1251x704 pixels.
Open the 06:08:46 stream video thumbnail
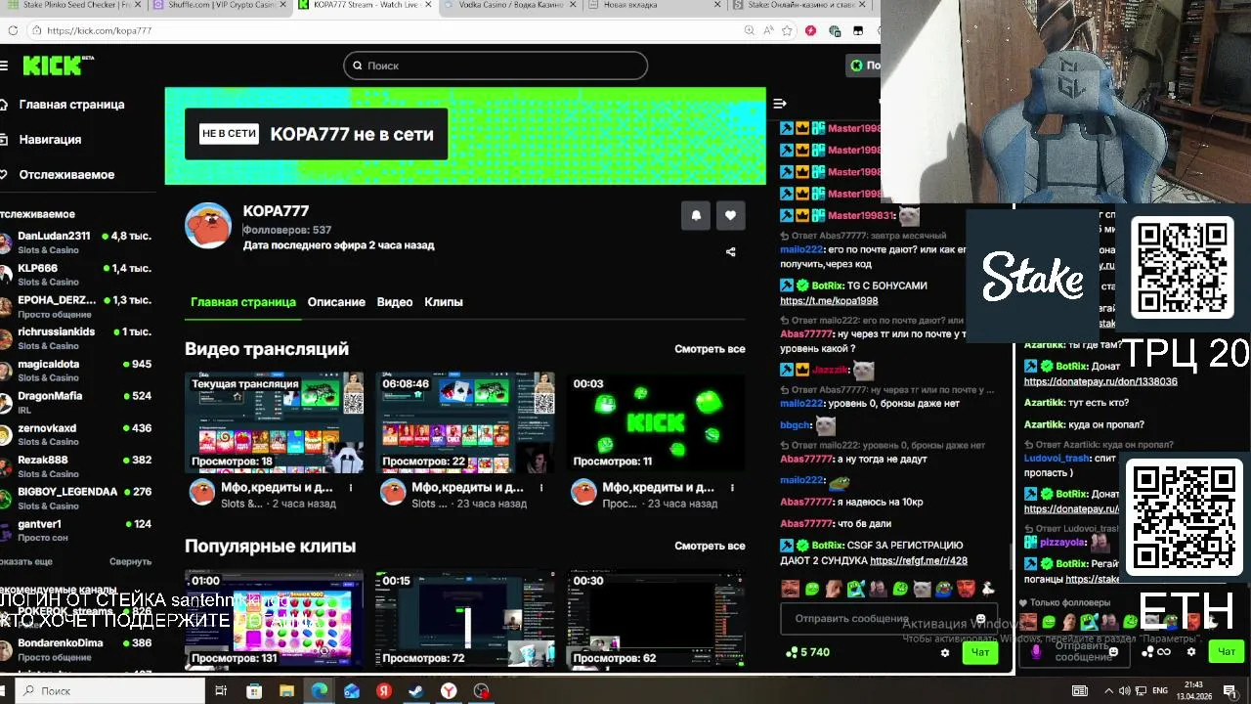[466, 422]
